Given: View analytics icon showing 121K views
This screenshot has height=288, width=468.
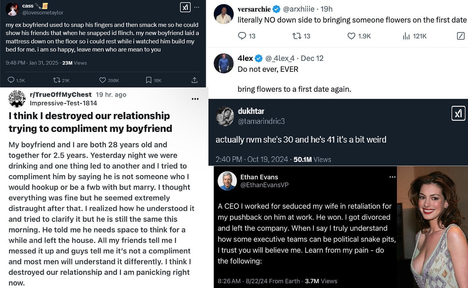Looking at the screenshot, I should [406, 36].
